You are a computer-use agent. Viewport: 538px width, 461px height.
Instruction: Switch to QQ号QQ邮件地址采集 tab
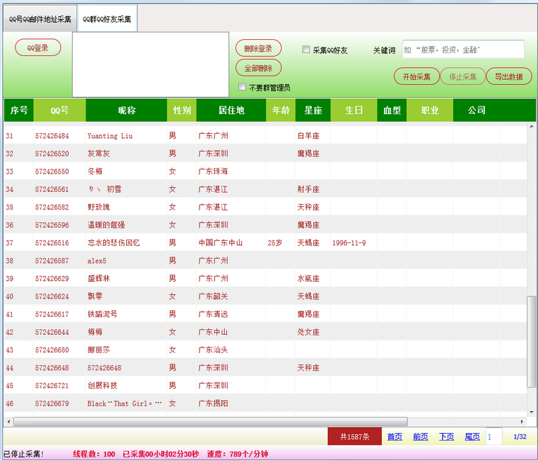(40, 19)
